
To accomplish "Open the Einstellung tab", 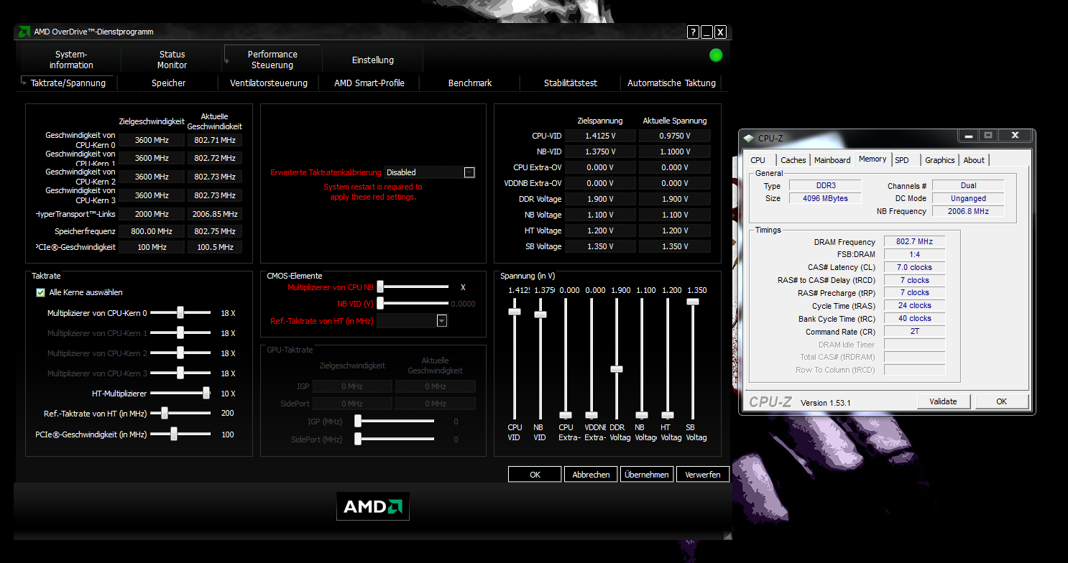I will (373, 60).
